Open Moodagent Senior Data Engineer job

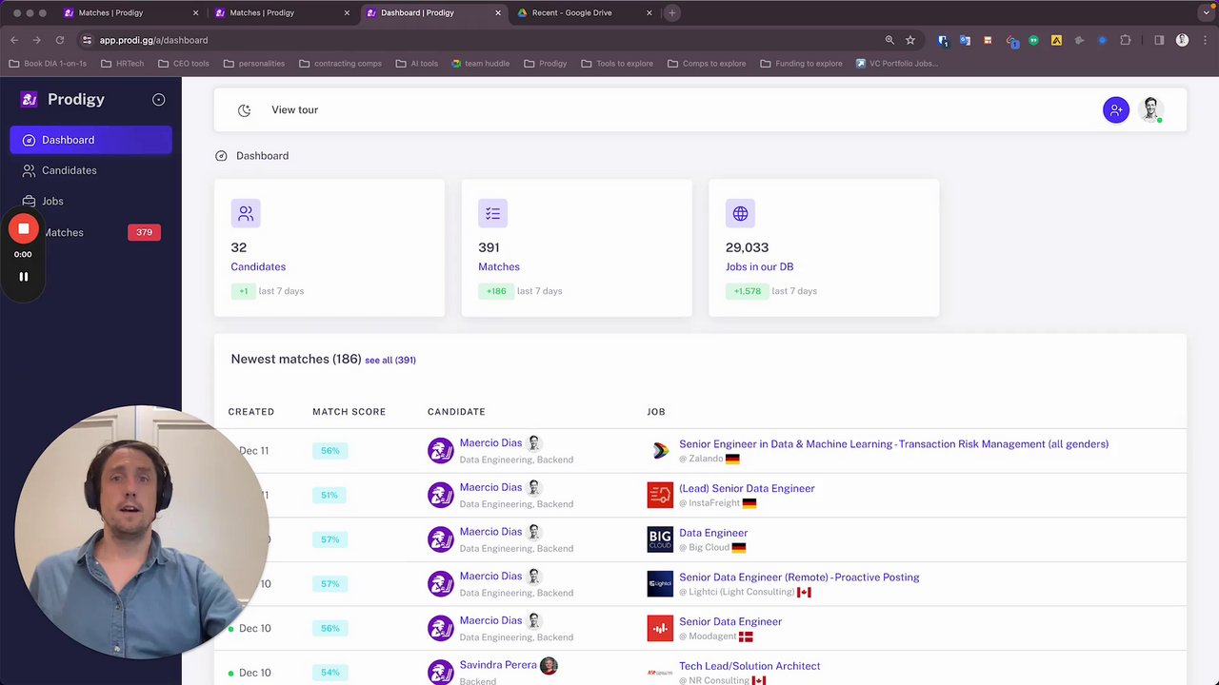tap(730, 621)
